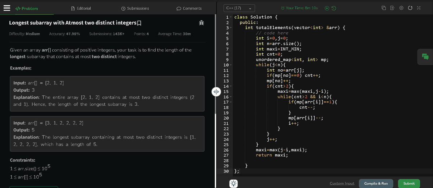Open the green chat bubble widget

425,56
